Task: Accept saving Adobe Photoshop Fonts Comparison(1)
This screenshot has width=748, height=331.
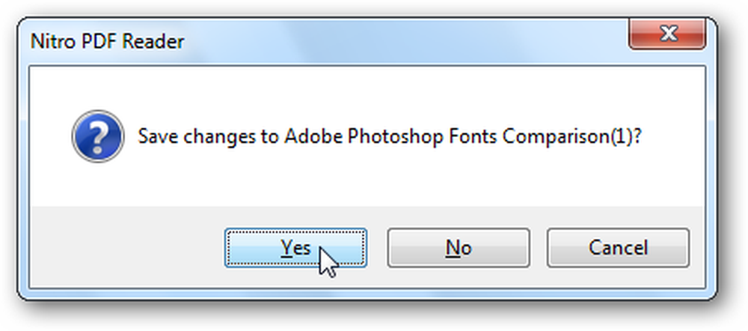Action: 295,248
